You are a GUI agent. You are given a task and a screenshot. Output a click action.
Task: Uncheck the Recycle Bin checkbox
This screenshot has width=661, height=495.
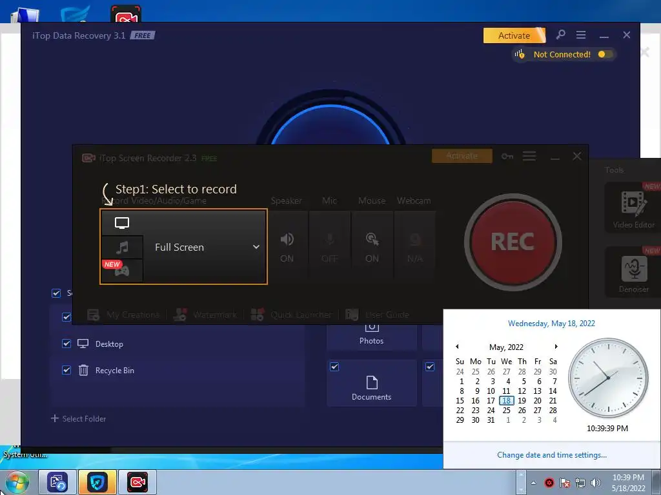pos(66,370)
